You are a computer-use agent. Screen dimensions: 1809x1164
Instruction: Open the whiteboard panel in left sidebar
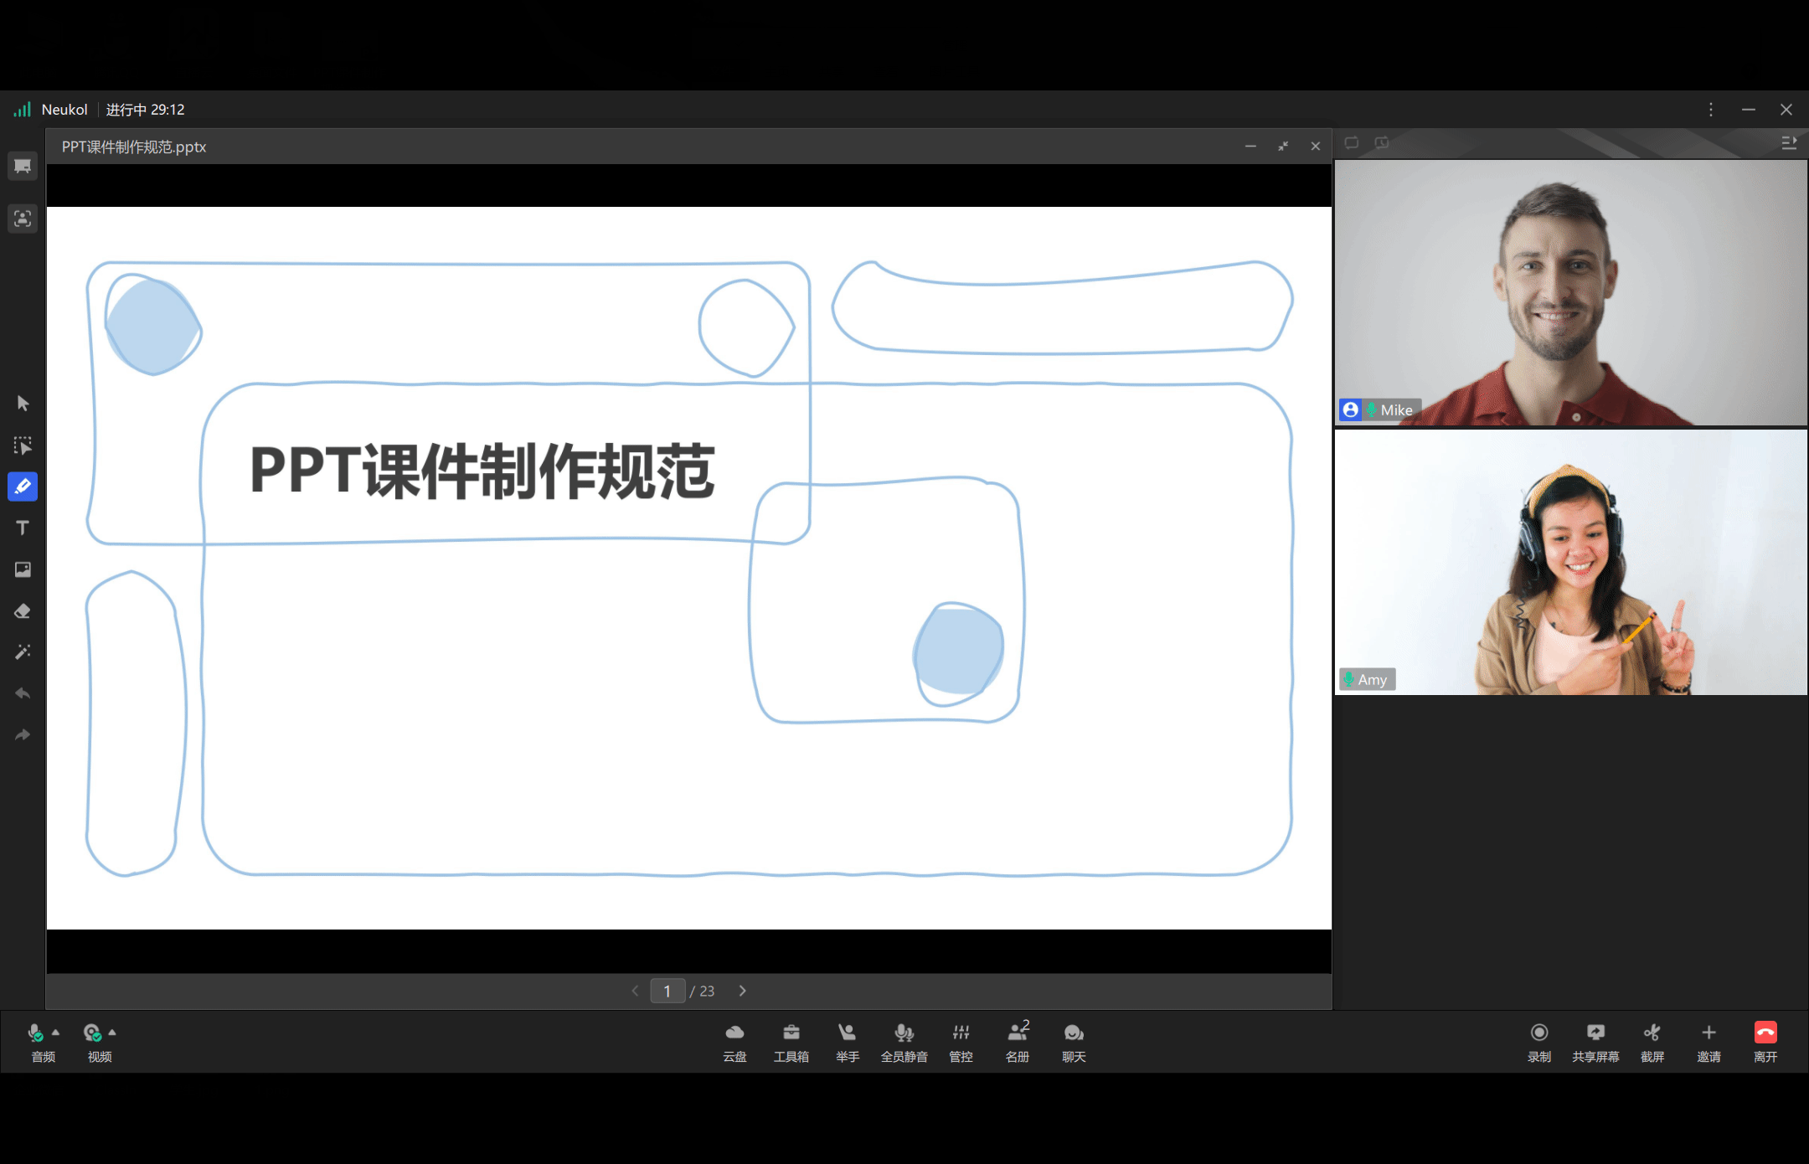(23, 166)
